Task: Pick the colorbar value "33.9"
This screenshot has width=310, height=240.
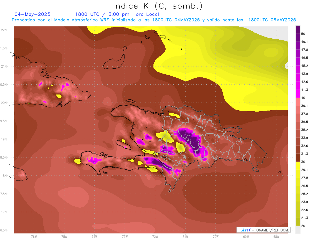Action: click(305, 138)
